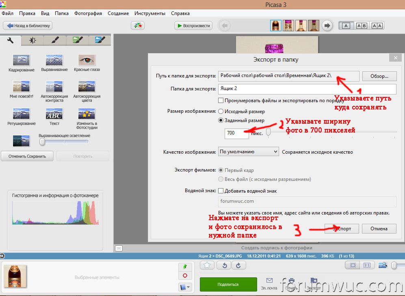Check Добавить водяной знак option
The image size is (405, 296).
tap(221, 191)
